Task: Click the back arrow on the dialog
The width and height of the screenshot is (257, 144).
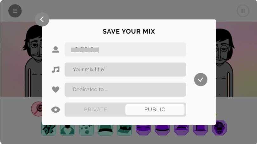Action: coord(42,19)
